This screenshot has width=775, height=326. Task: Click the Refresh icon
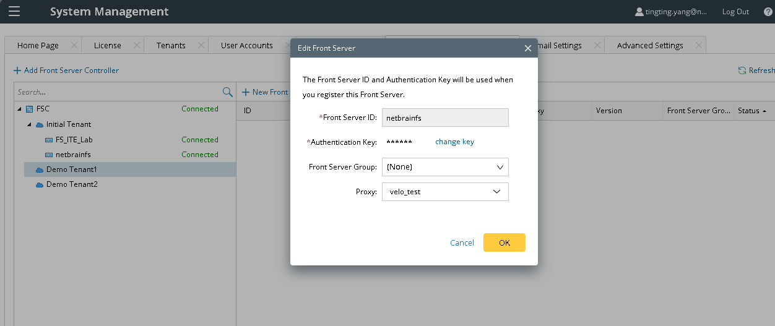(x=742, y=71)
